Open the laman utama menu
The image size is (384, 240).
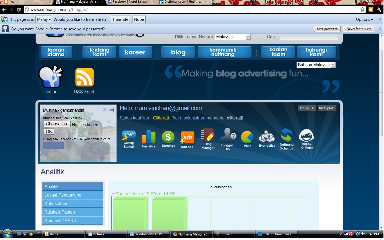click(56, 52)
